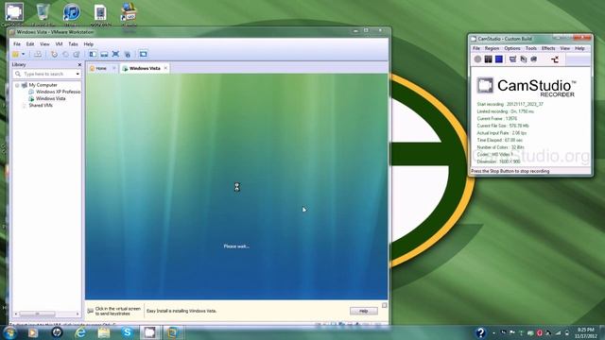Click the revert snapshot toolbar icon

click(x=65, y=55)
